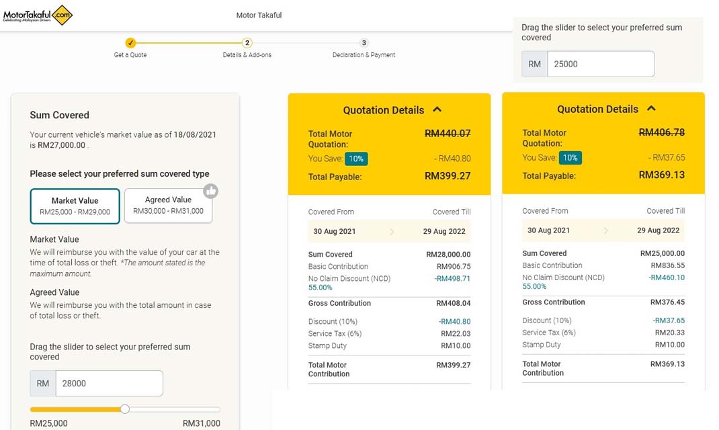719x430 pixels.
Task: Collapse the left Quotation Details panel
Action: point(437,110)
